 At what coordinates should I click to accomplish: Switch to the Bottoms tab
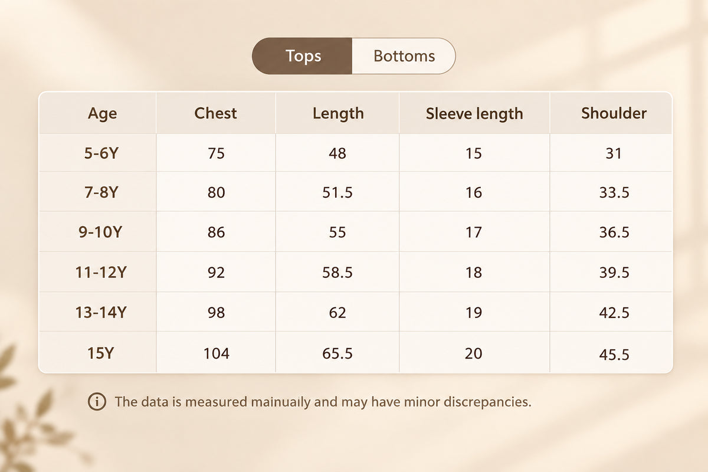(x=404, y=56)
